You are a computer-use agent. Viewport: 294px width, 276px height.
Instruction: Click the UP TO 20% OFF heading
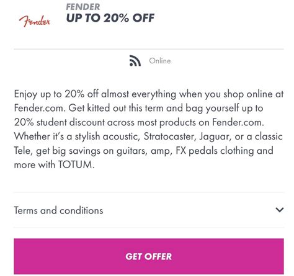pos(110,18)
